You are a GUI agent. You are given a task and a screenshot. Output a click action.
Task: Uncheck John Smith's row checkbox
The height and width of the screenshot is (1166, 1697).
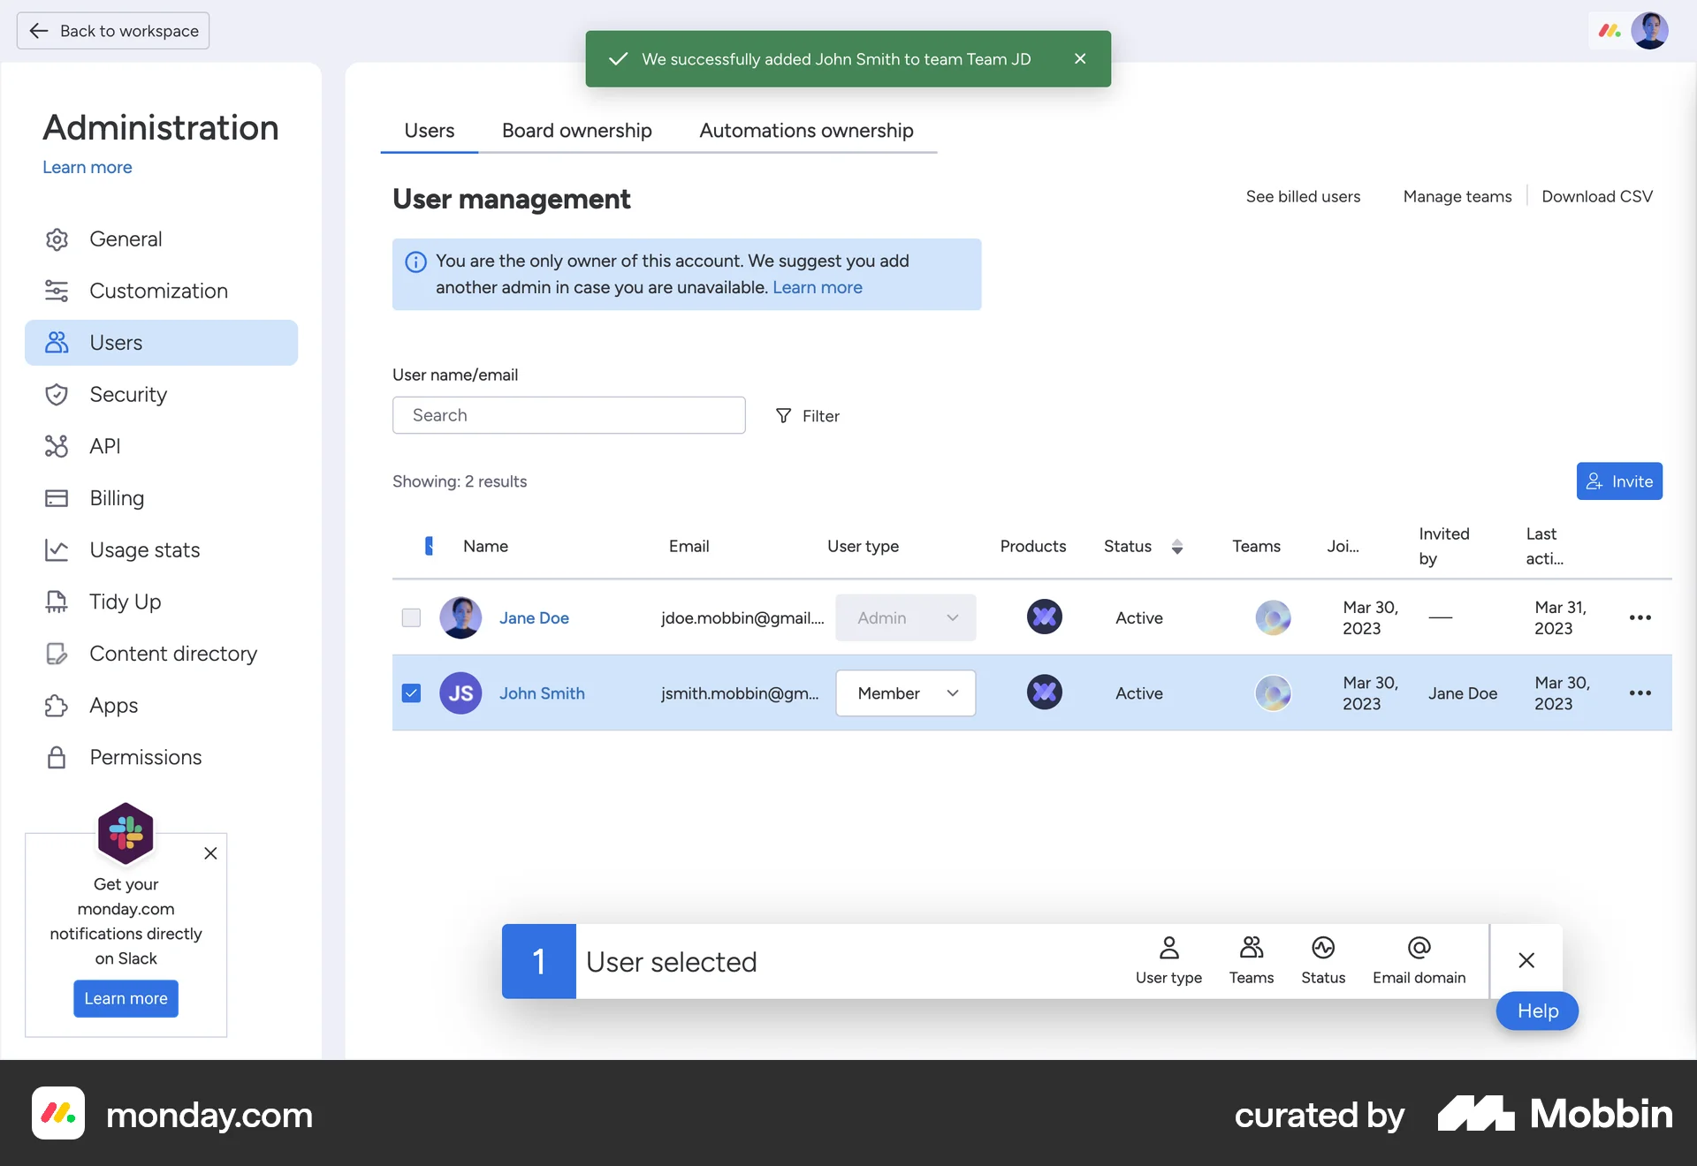pyautogui.click(x=411, y=693)
